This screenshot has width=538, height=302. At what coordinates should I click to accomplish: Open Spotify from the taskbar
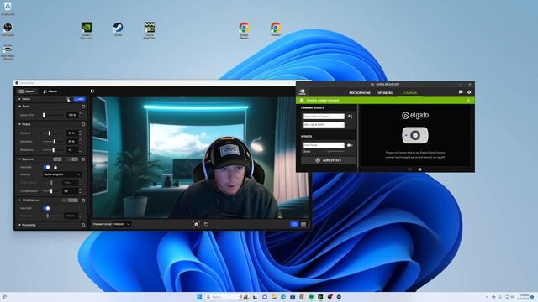tap(311, 297)
